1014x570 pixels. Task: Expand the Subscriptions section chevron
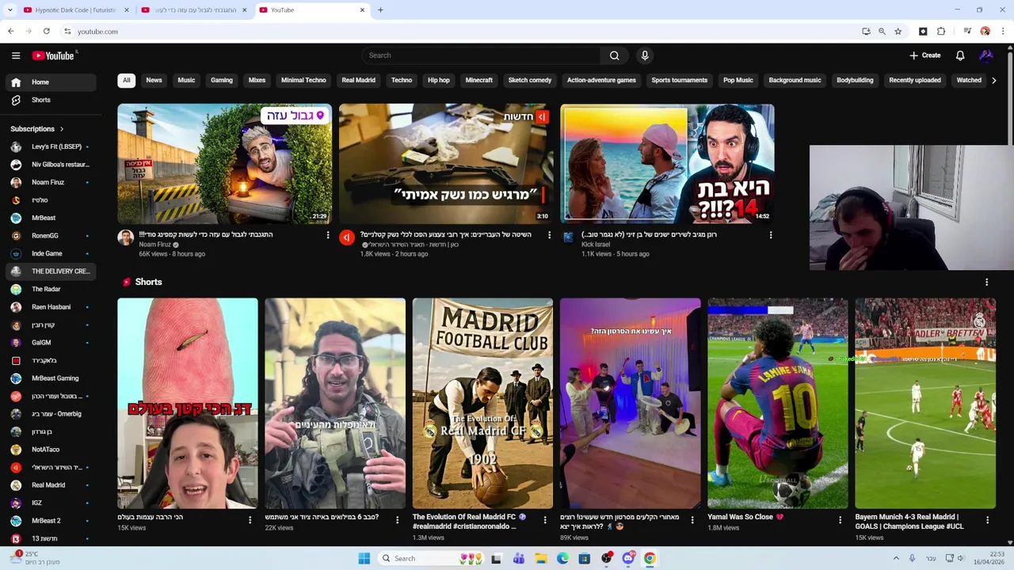click(x=62, y=129)
